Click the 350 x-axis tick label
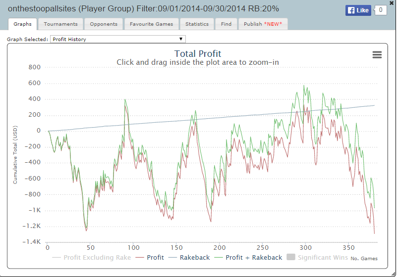This screenshot has height=277, width=397. (348, 248)
